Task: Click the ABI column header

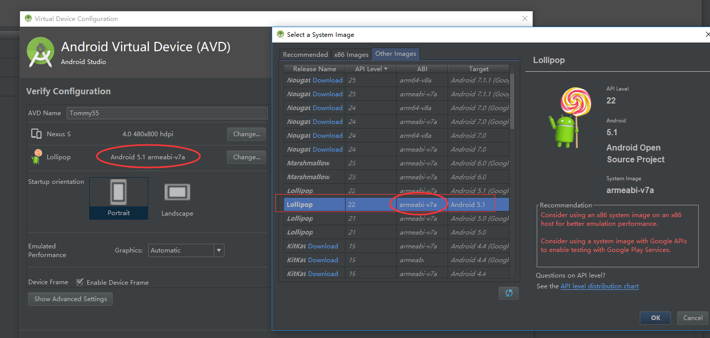Action: [422, 69]
